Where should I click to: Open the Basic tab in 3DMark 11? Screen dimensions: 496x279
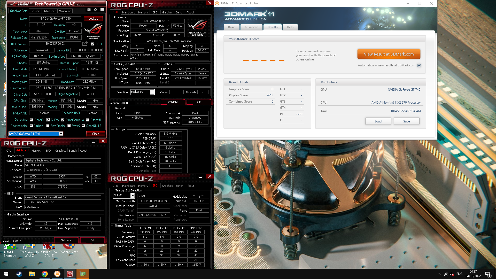pyautogui.click(x=231, y=27)
